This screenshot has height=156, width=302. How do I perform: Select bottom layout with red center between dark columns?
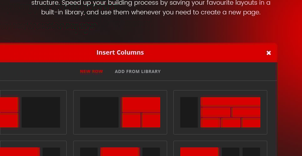[120, 149]
